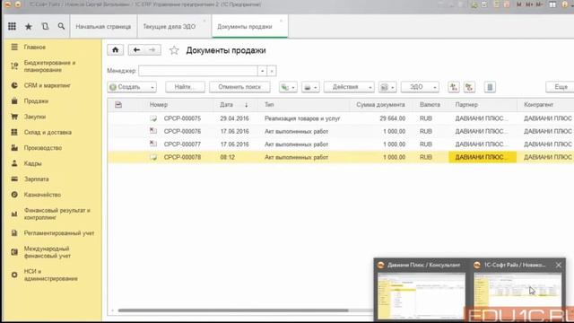Clear the Менеджер field with x button
The image size is (574, 323).
(x=272, y=71)
